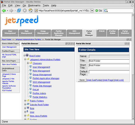Expand the User tree node
The height and width of the screenshot is (125, 135).
tap(25, 112)
